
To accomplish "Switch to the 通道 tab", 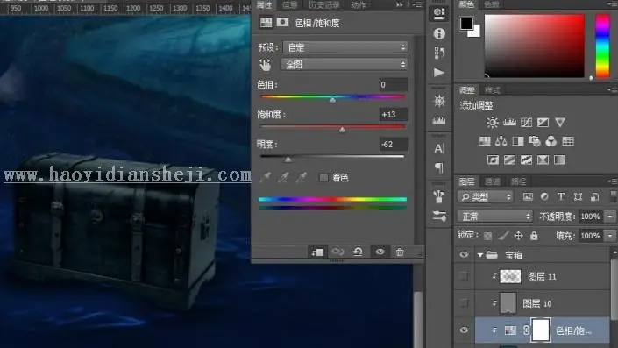I will [493, 181].
